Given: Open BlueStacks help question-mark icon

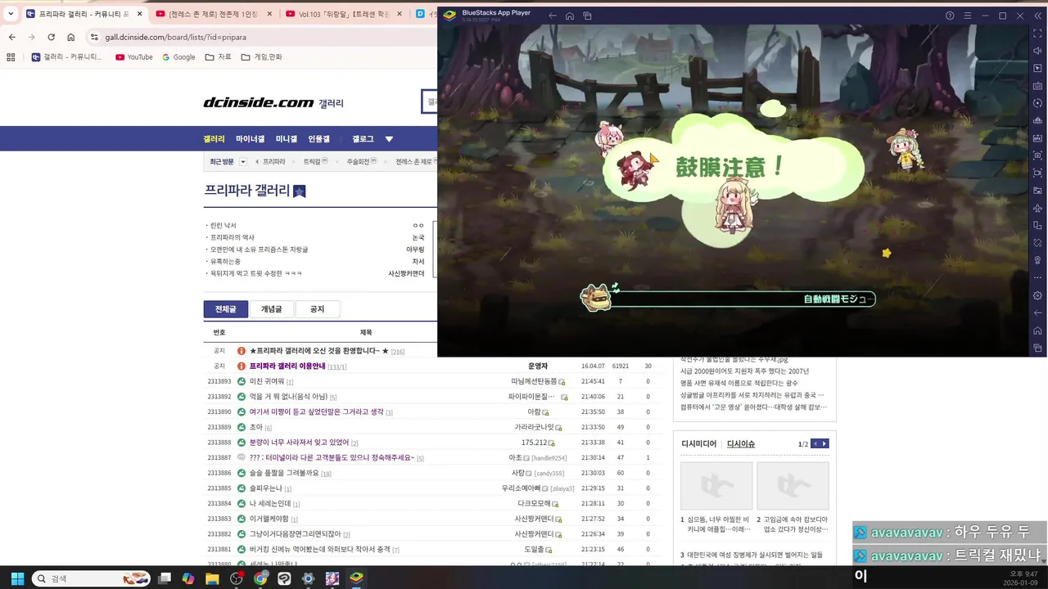Looking at the screenshot, I should pyautogui.click(x=950, y=16).
